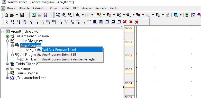This screenshot has width=201, height=98.
Task: Open the Ladder menu
Action: [x=65, y=8]
